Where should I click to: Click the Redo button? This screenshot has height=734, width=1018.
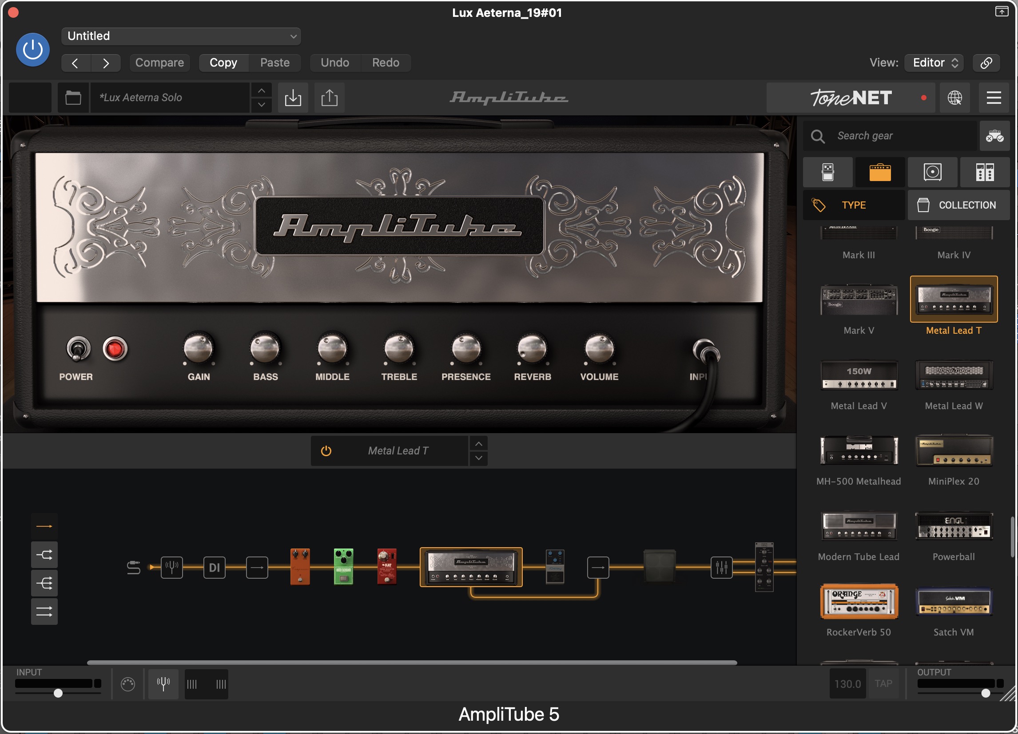386,63
